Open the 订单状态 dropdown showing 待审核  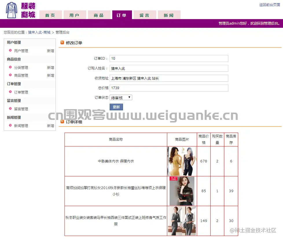tap(121, 98)
